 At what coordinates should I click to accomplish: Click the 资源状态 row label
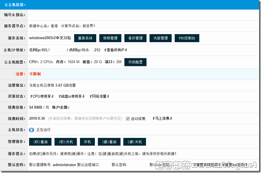point(17,96)
